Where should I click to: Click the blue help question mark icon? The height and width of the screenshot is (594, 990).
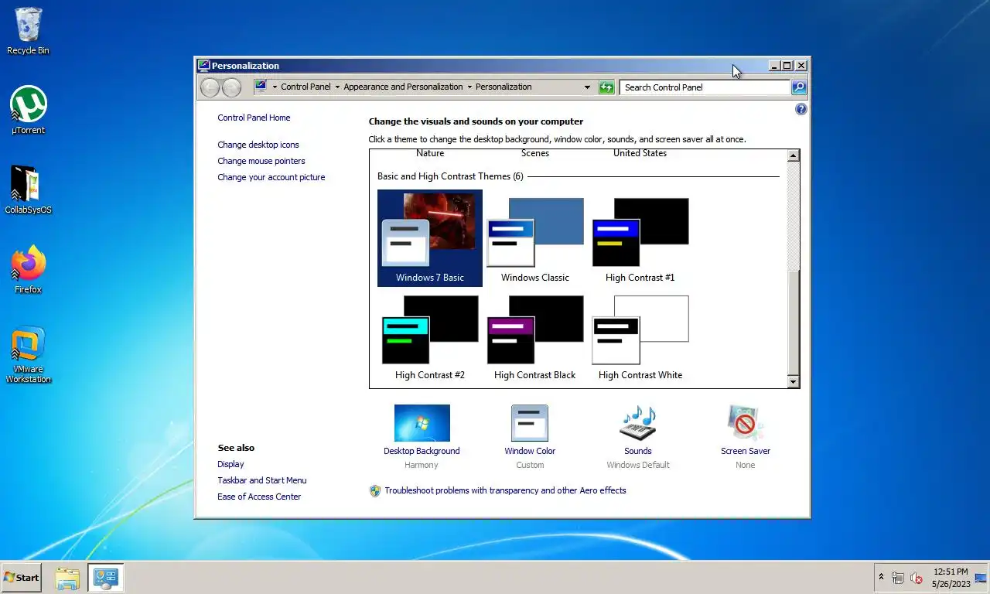coord(801,109)
